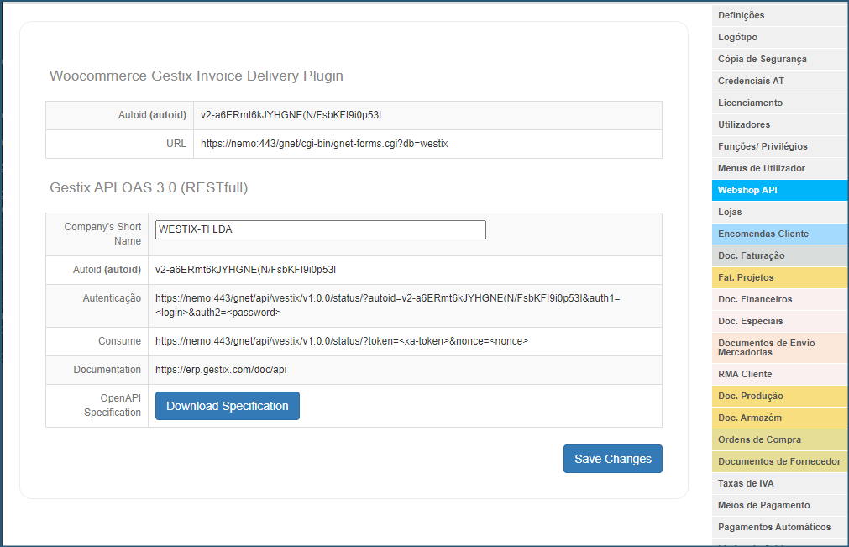The width and height of the screenshot is (849, 547).
Task: Click the plugin URL gnet-forms.cgi value
Action: (x=324, y=144)
